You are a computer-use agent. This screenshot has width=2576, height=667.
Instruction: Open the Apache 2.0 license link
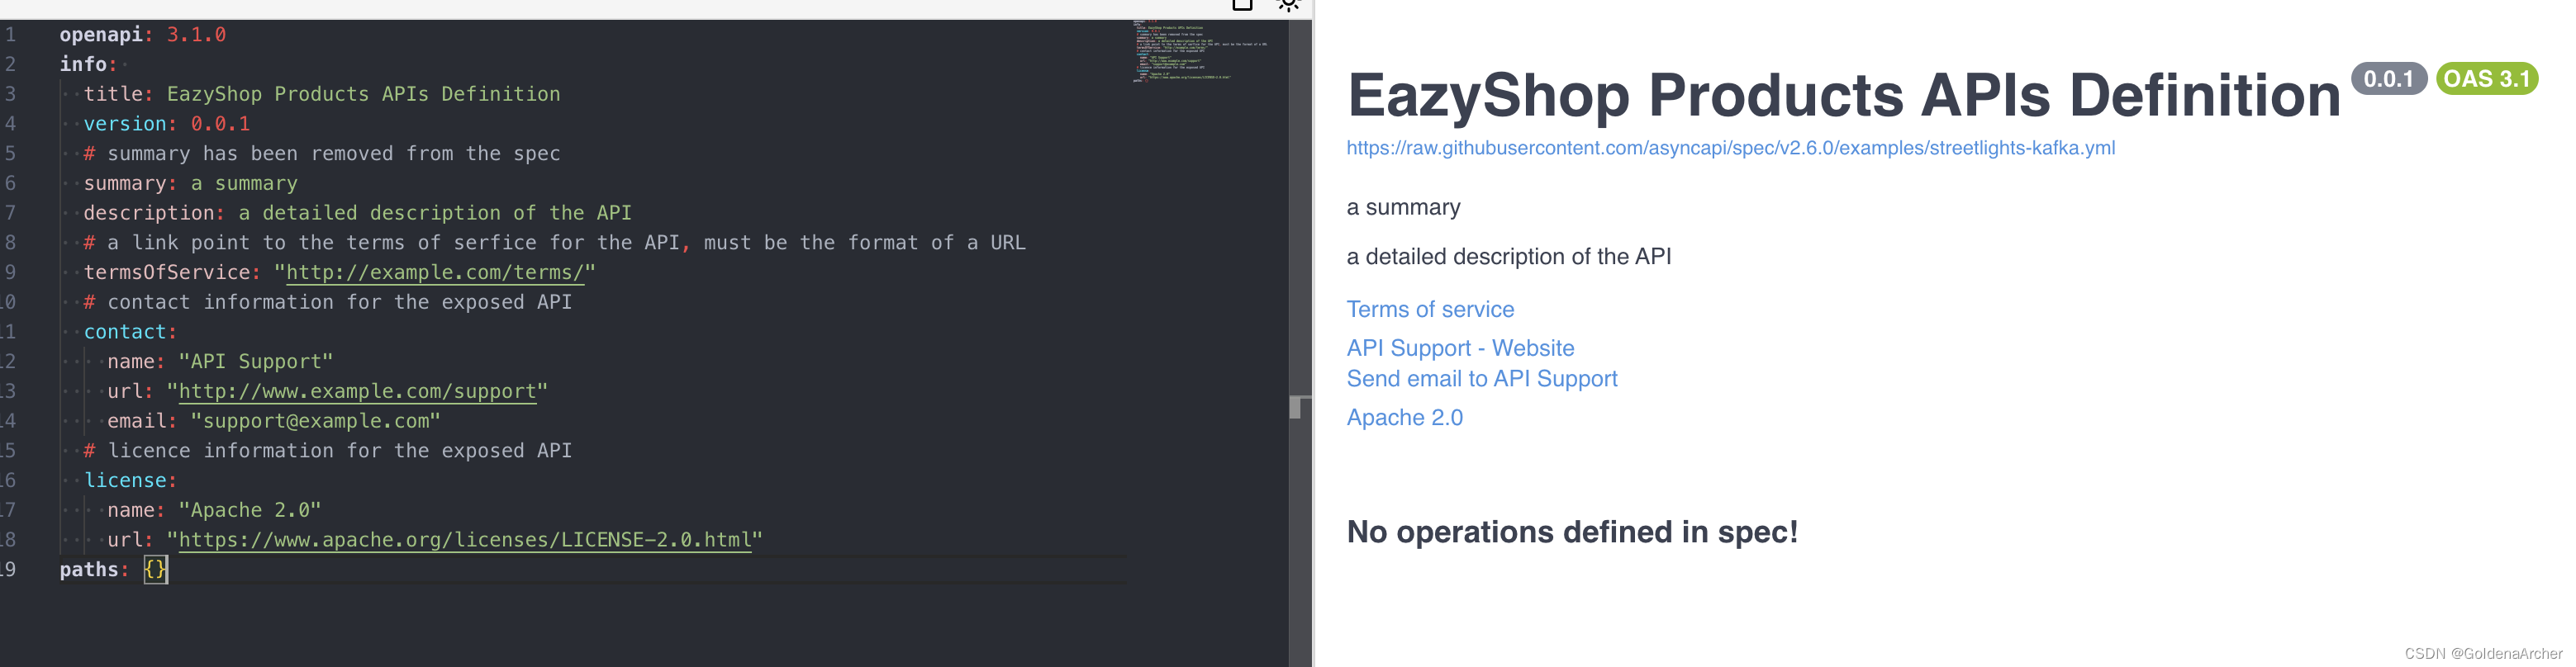(1404, 418)
